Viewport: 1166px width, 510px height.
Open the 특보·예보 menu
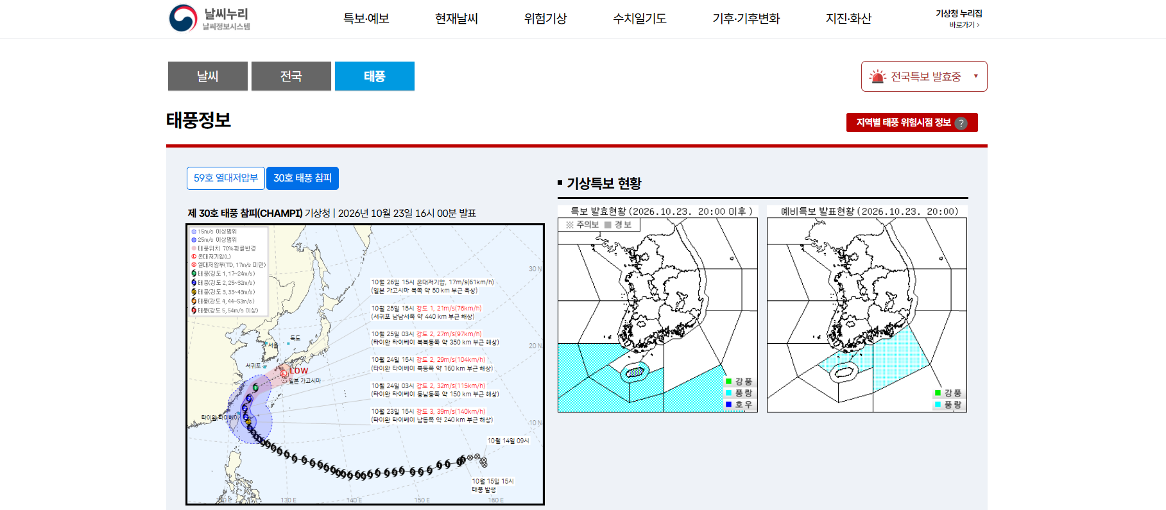click(x=366, y=19)
